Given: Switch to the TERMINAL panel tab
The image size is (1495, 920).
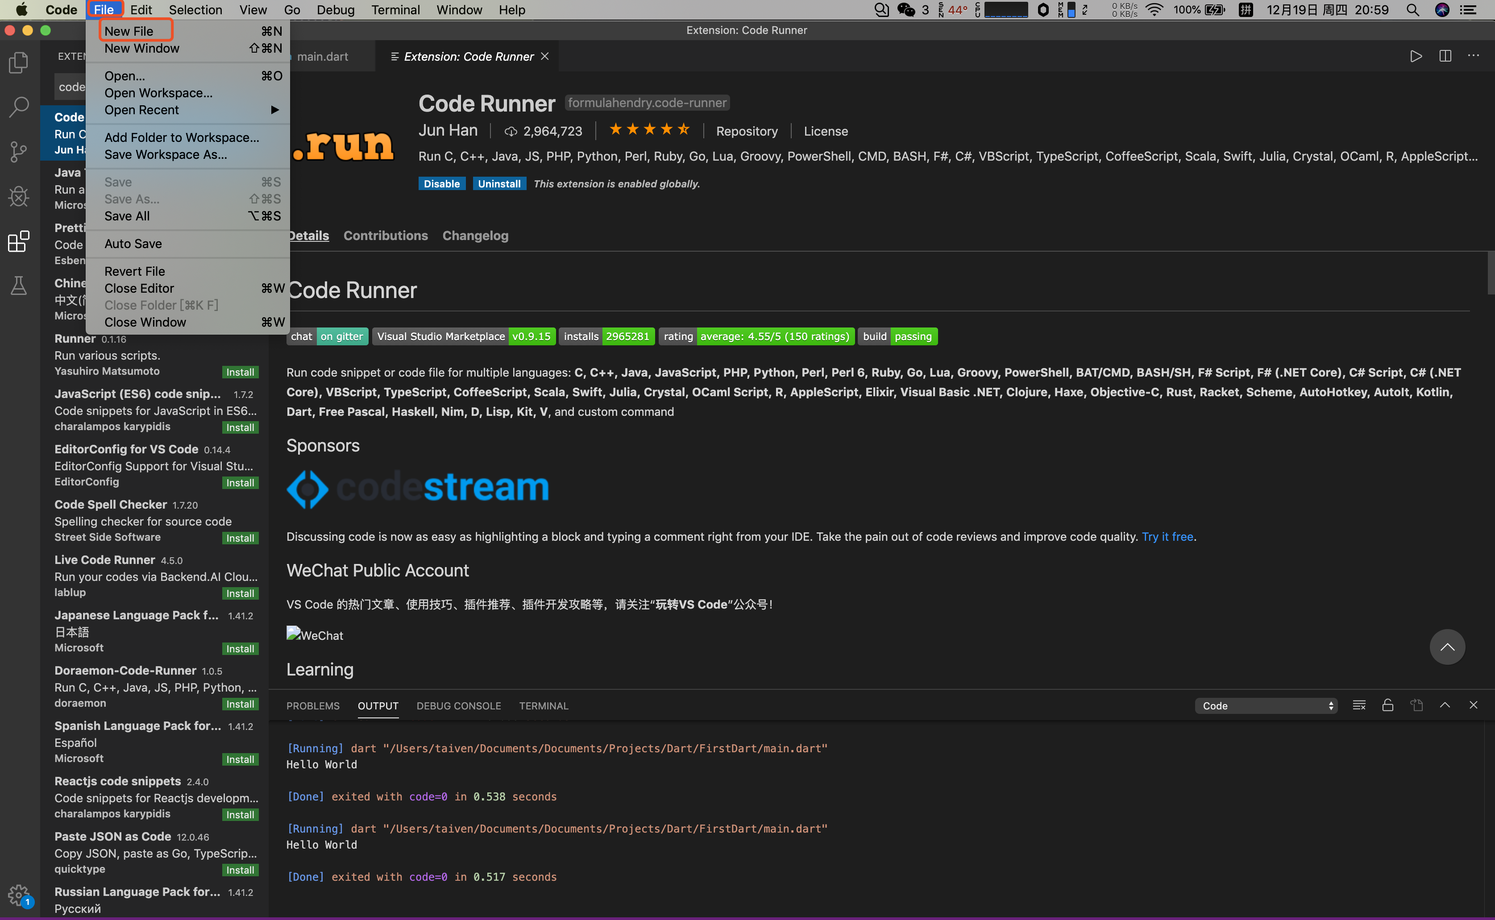Looking at the screenshot, I should tap(544, 706).
